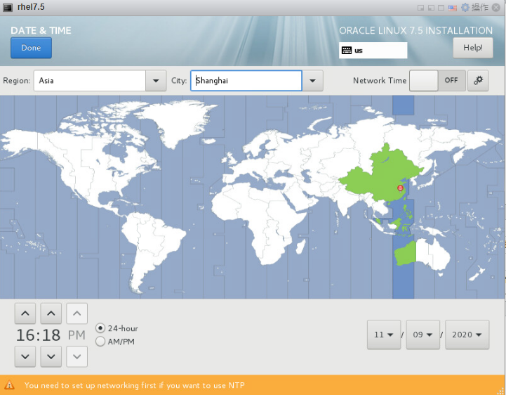The width and height of the screenshot is (506, 395).
Task: Click the first small-window view icon in title bar
Action: 420,8
